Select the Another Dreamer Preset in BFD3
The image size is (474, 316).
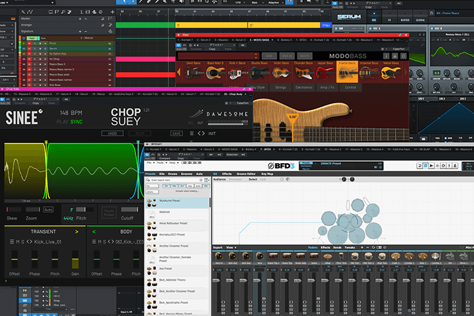coord(178,248)
